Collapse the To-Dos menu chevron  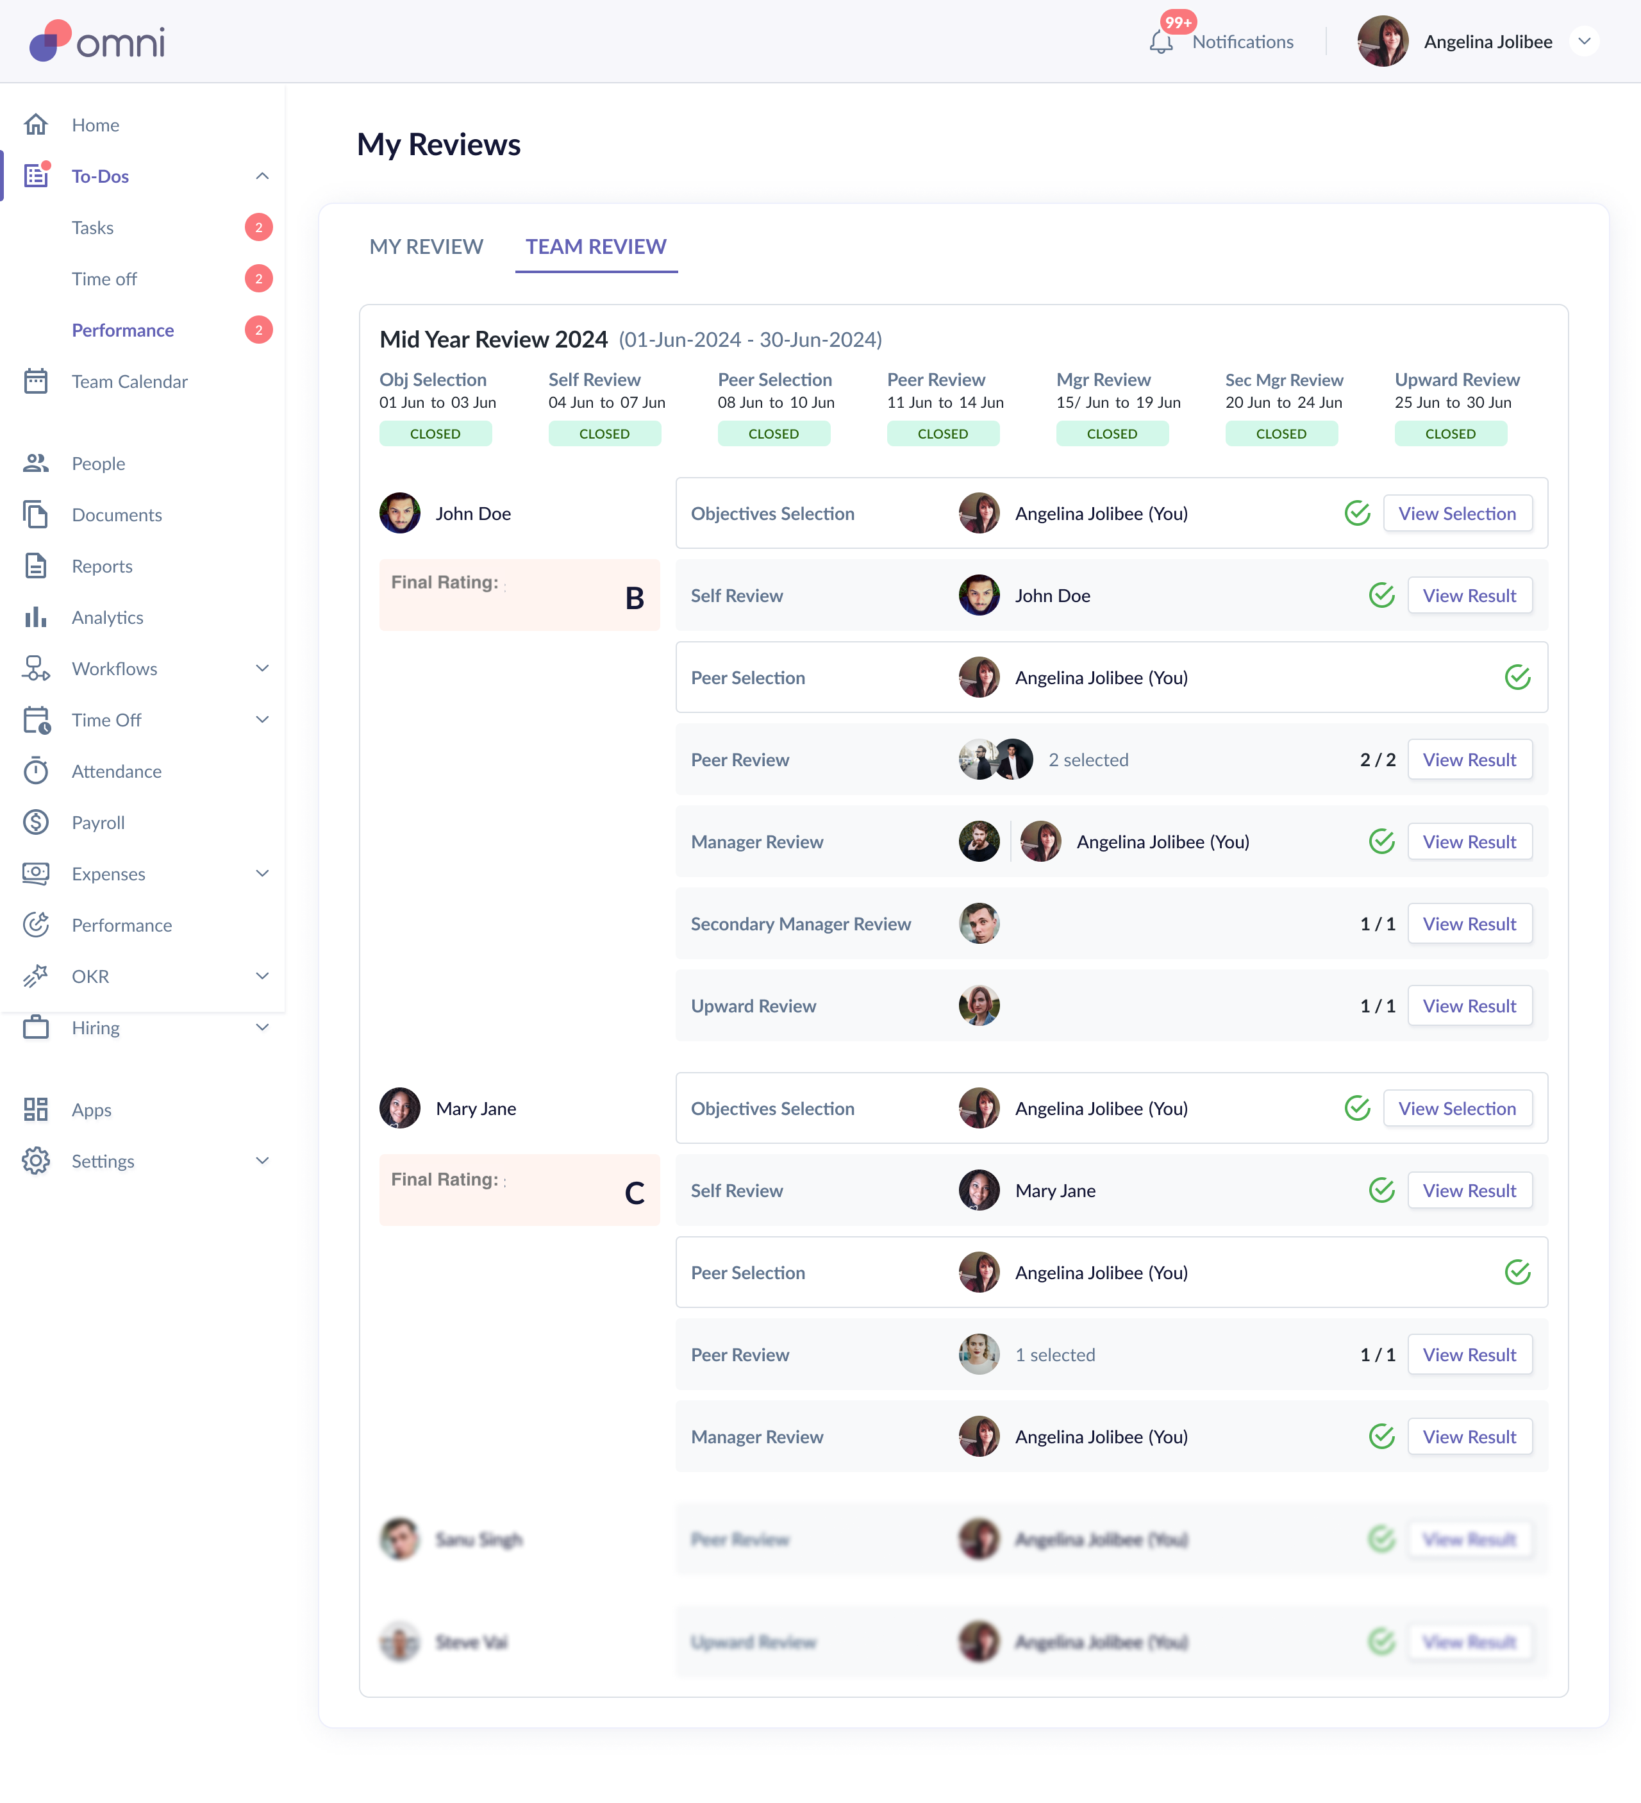point(262,176)
